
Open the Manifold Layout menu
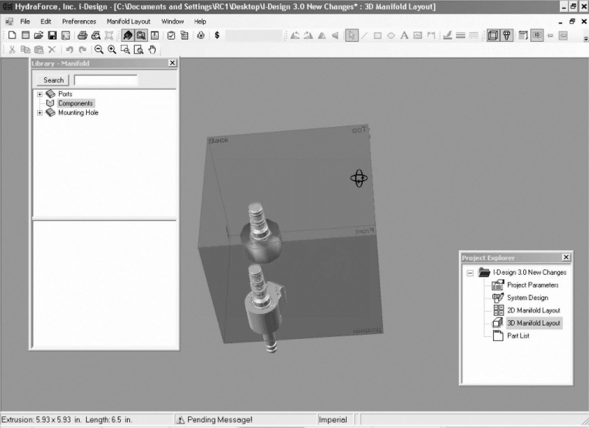coord(128,21)
